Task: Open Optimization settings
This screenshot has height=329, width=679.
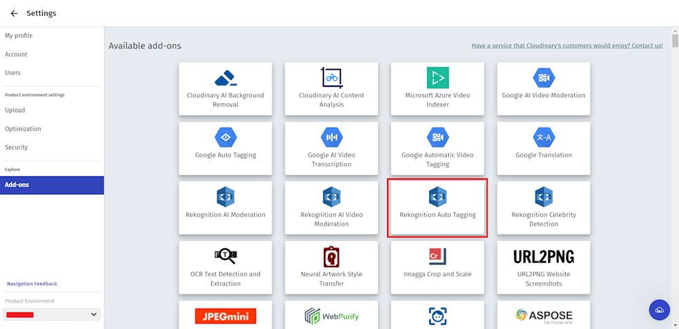Action: tap(23, 129)
